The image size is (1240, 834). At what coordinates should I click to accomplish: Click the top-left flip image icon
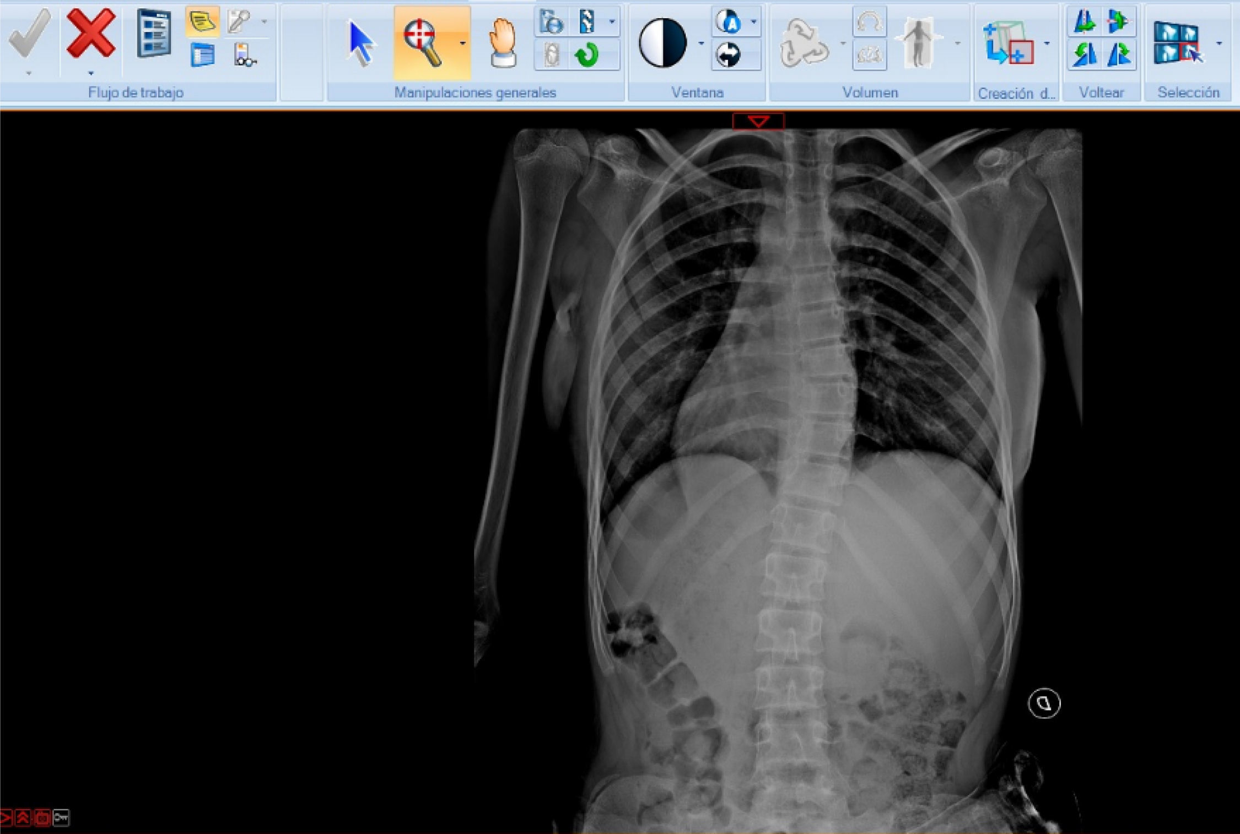coord(1084,22)
